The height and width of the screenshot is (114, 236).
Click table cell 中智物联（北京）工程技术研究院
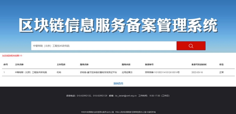(x=31, y=72)
